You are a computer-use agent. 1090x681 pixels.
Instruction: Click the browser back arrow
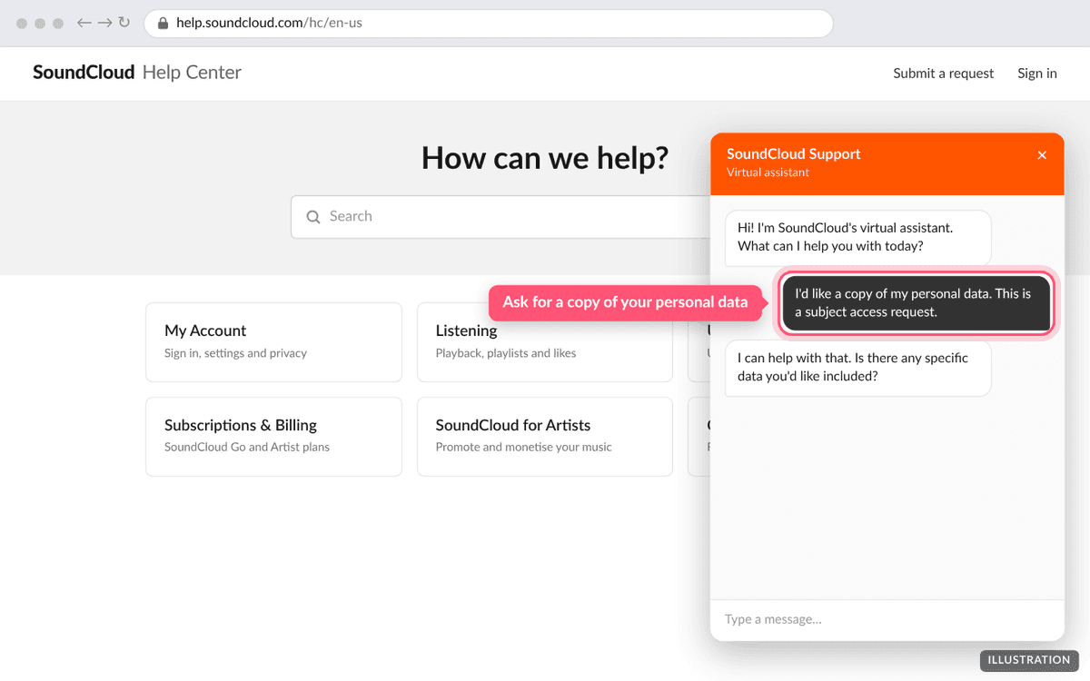pyautogui.click(x=84, y=23)
